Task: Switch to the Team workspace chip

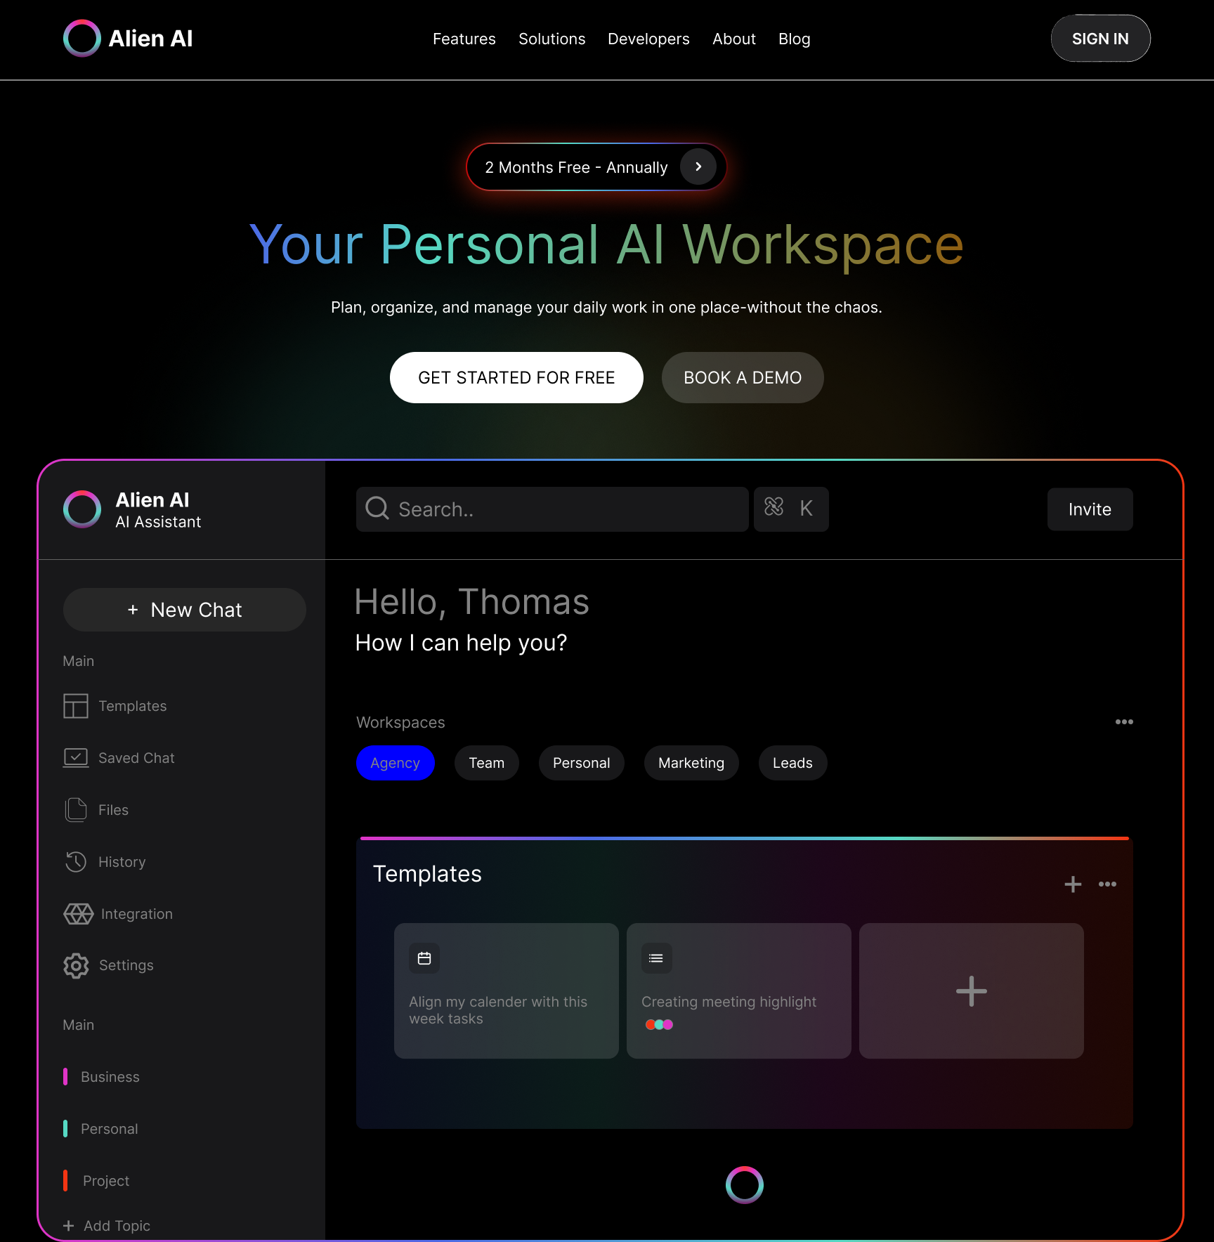Action: pyautogui.click(x=486, y=763)
